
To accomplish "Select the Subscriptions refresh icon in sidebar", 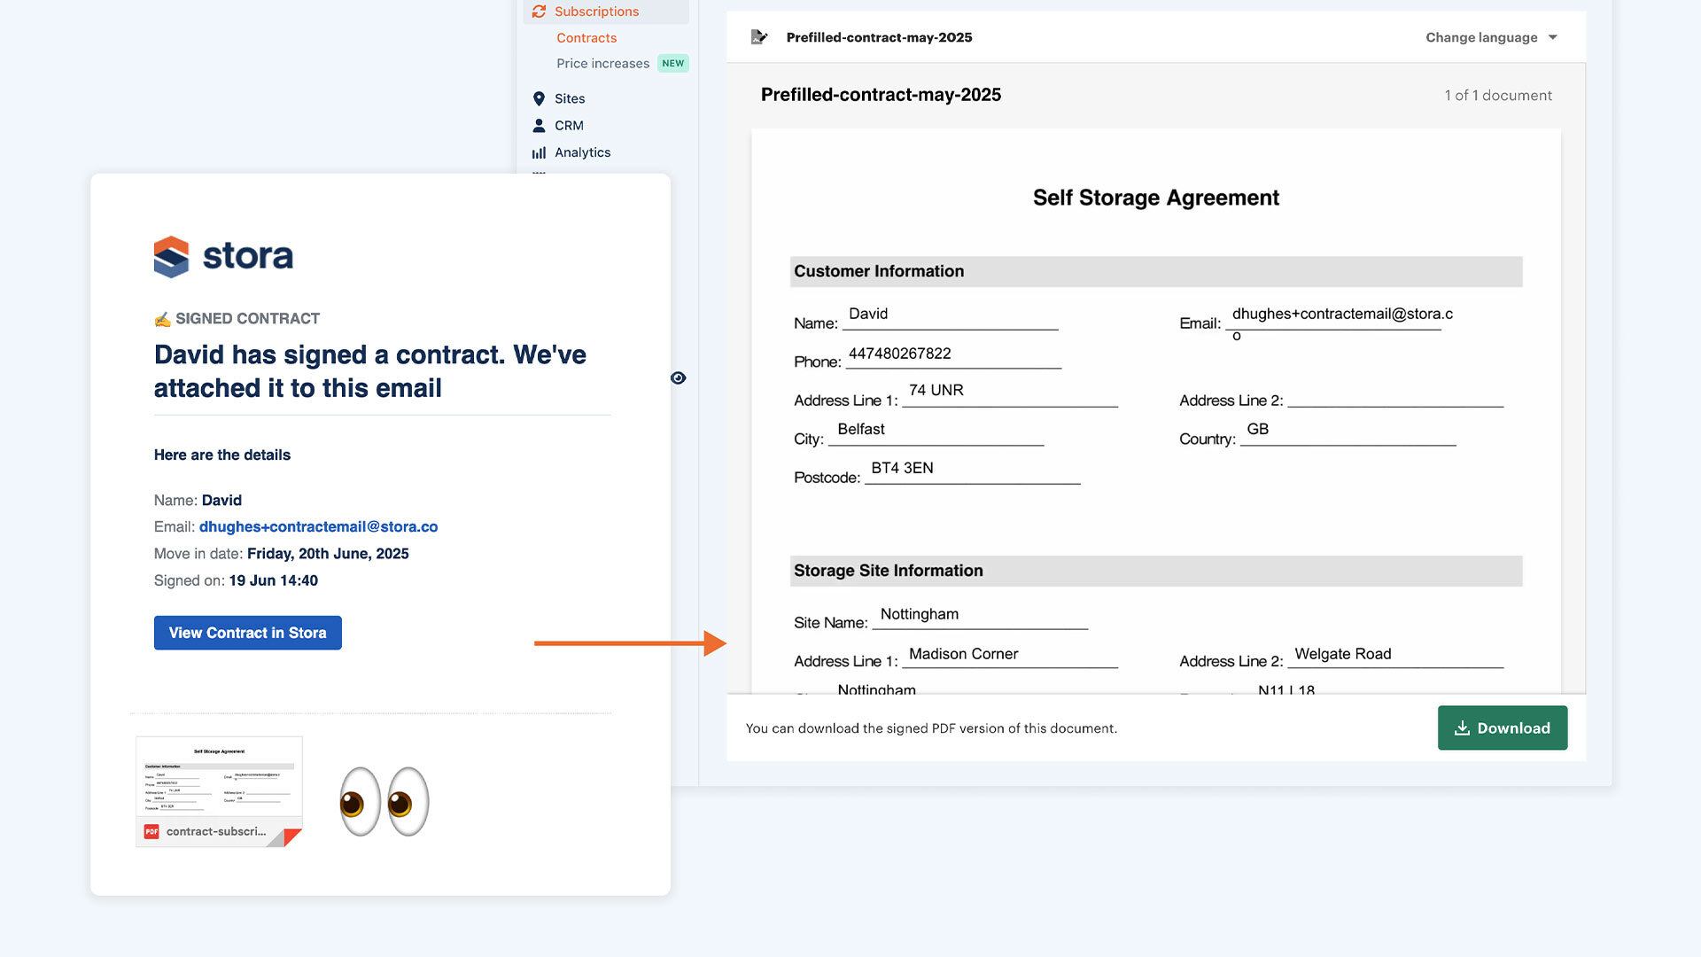I will (x=540, y=12).
